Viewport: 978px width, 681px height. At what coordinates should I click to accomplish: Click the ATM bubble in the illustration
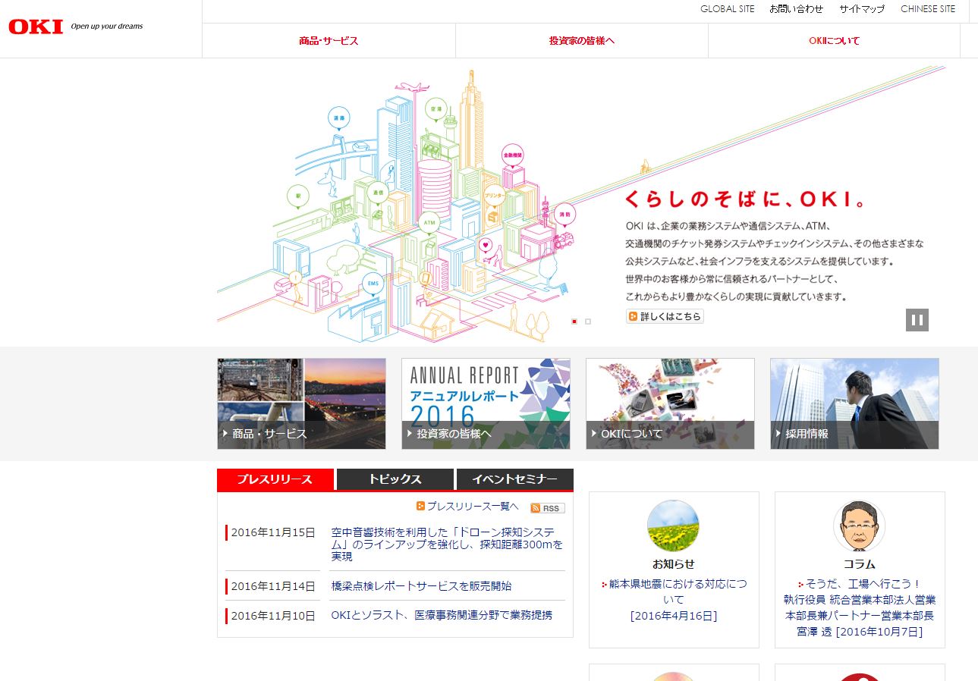(429, 223)
